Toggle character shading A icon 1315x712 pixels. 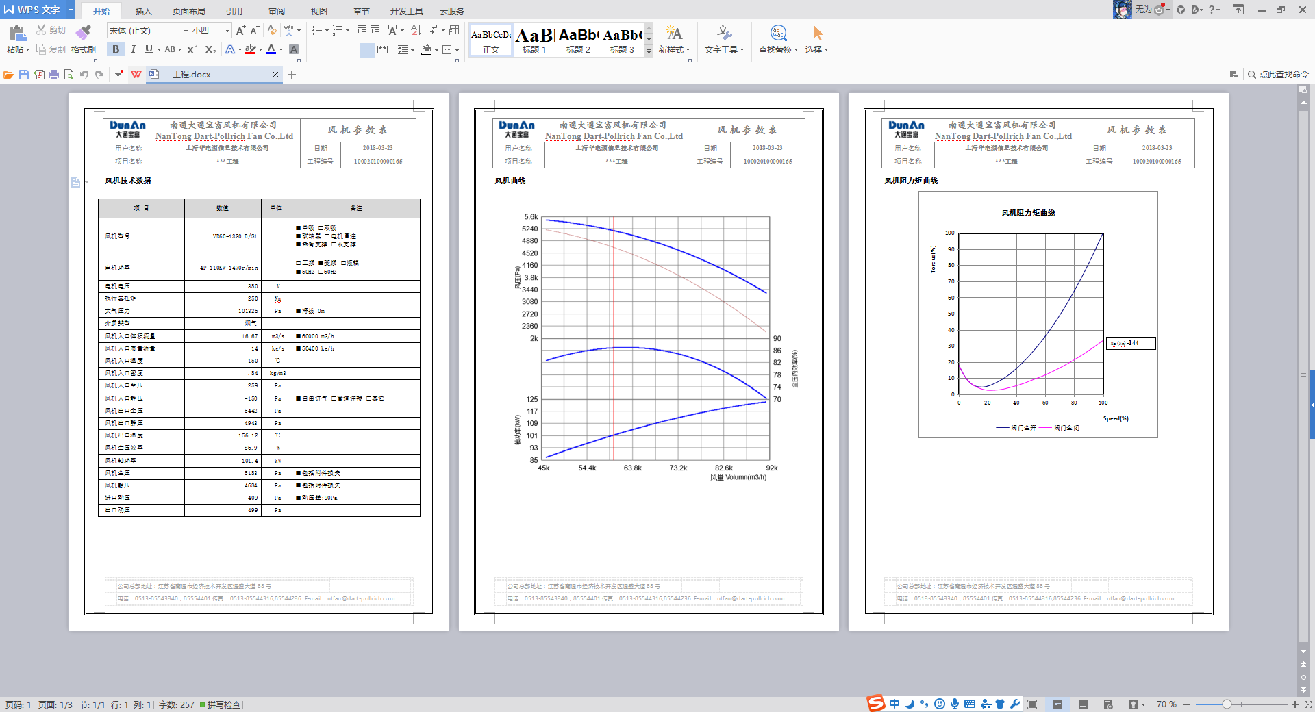coord(294,49)
